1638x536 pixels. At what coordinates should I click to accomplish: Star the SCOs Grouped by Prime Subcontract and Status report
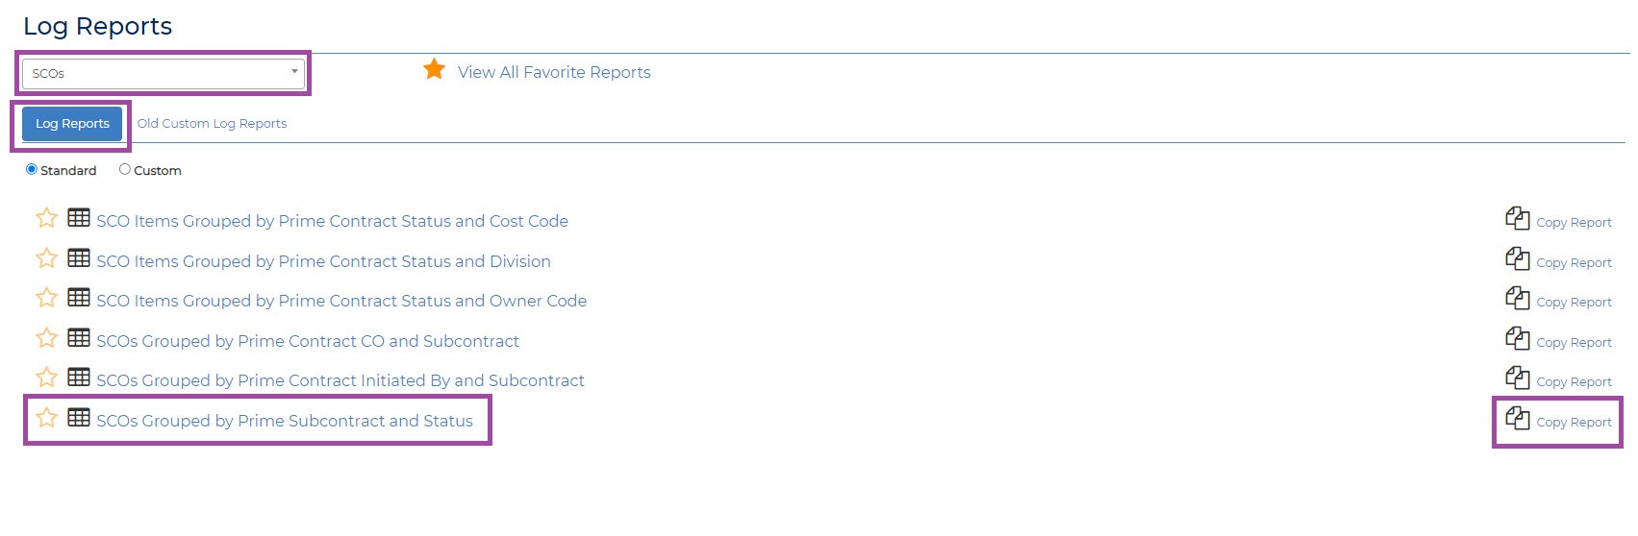46,419
